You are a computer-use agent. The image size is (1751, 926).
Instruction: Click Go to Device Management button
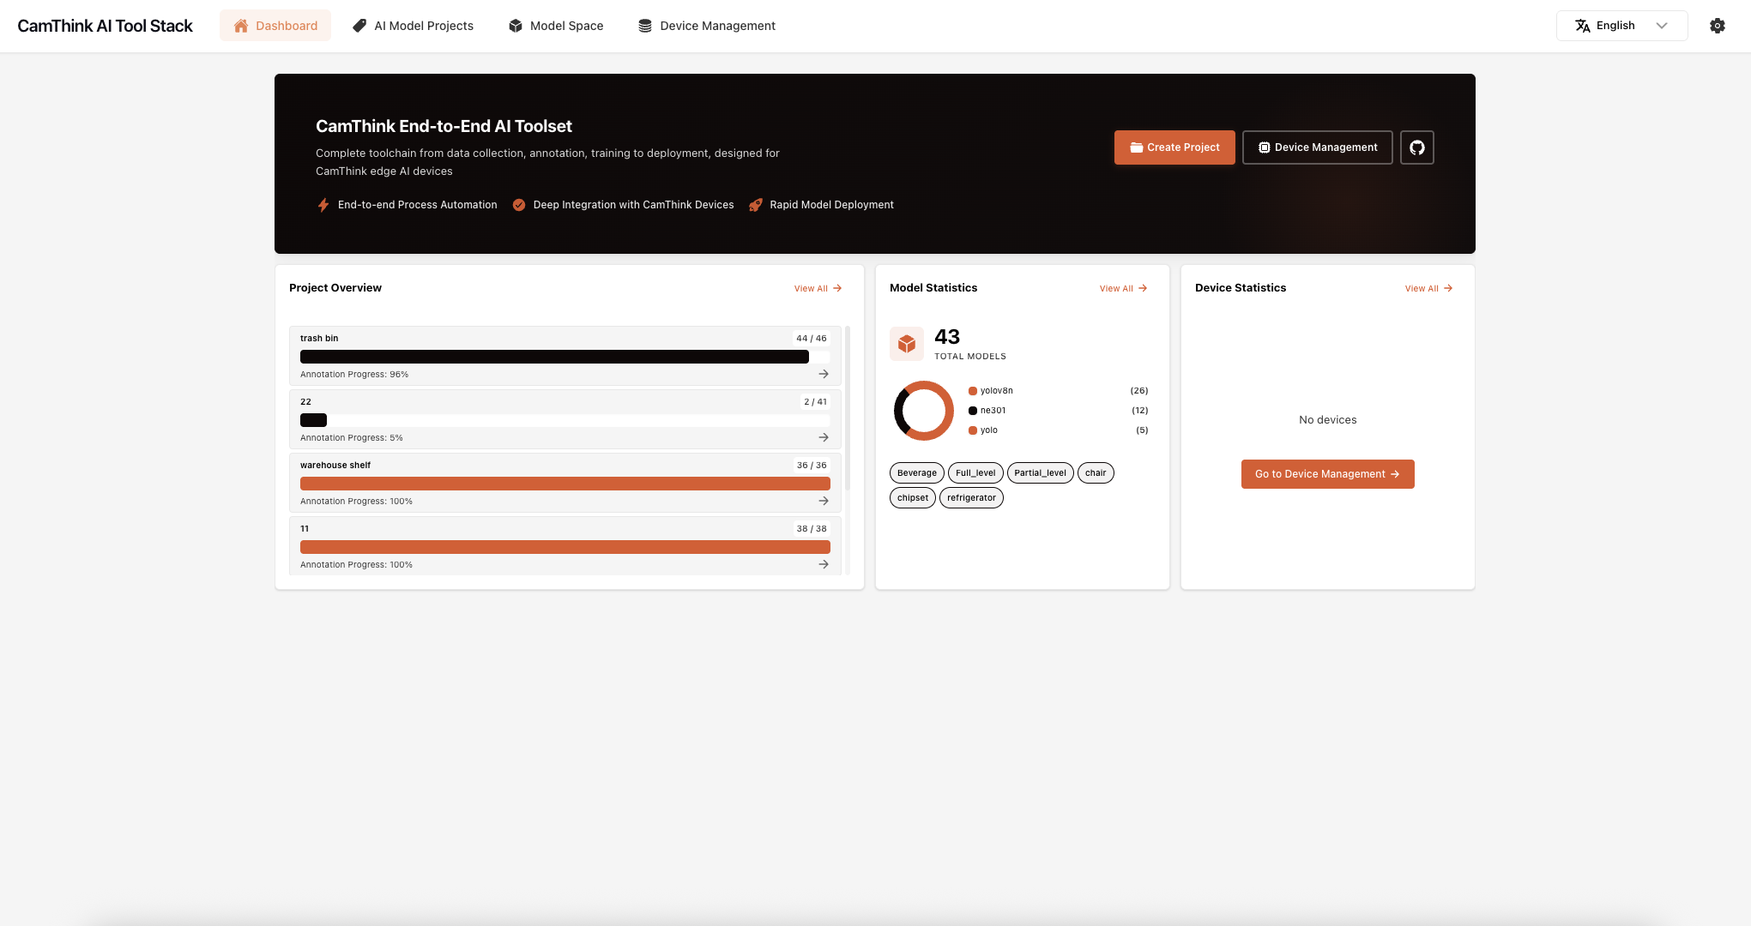(1327, 474)
